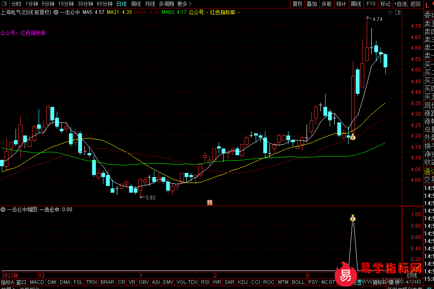Select the 1分钟 period

[x=32, y=4]
